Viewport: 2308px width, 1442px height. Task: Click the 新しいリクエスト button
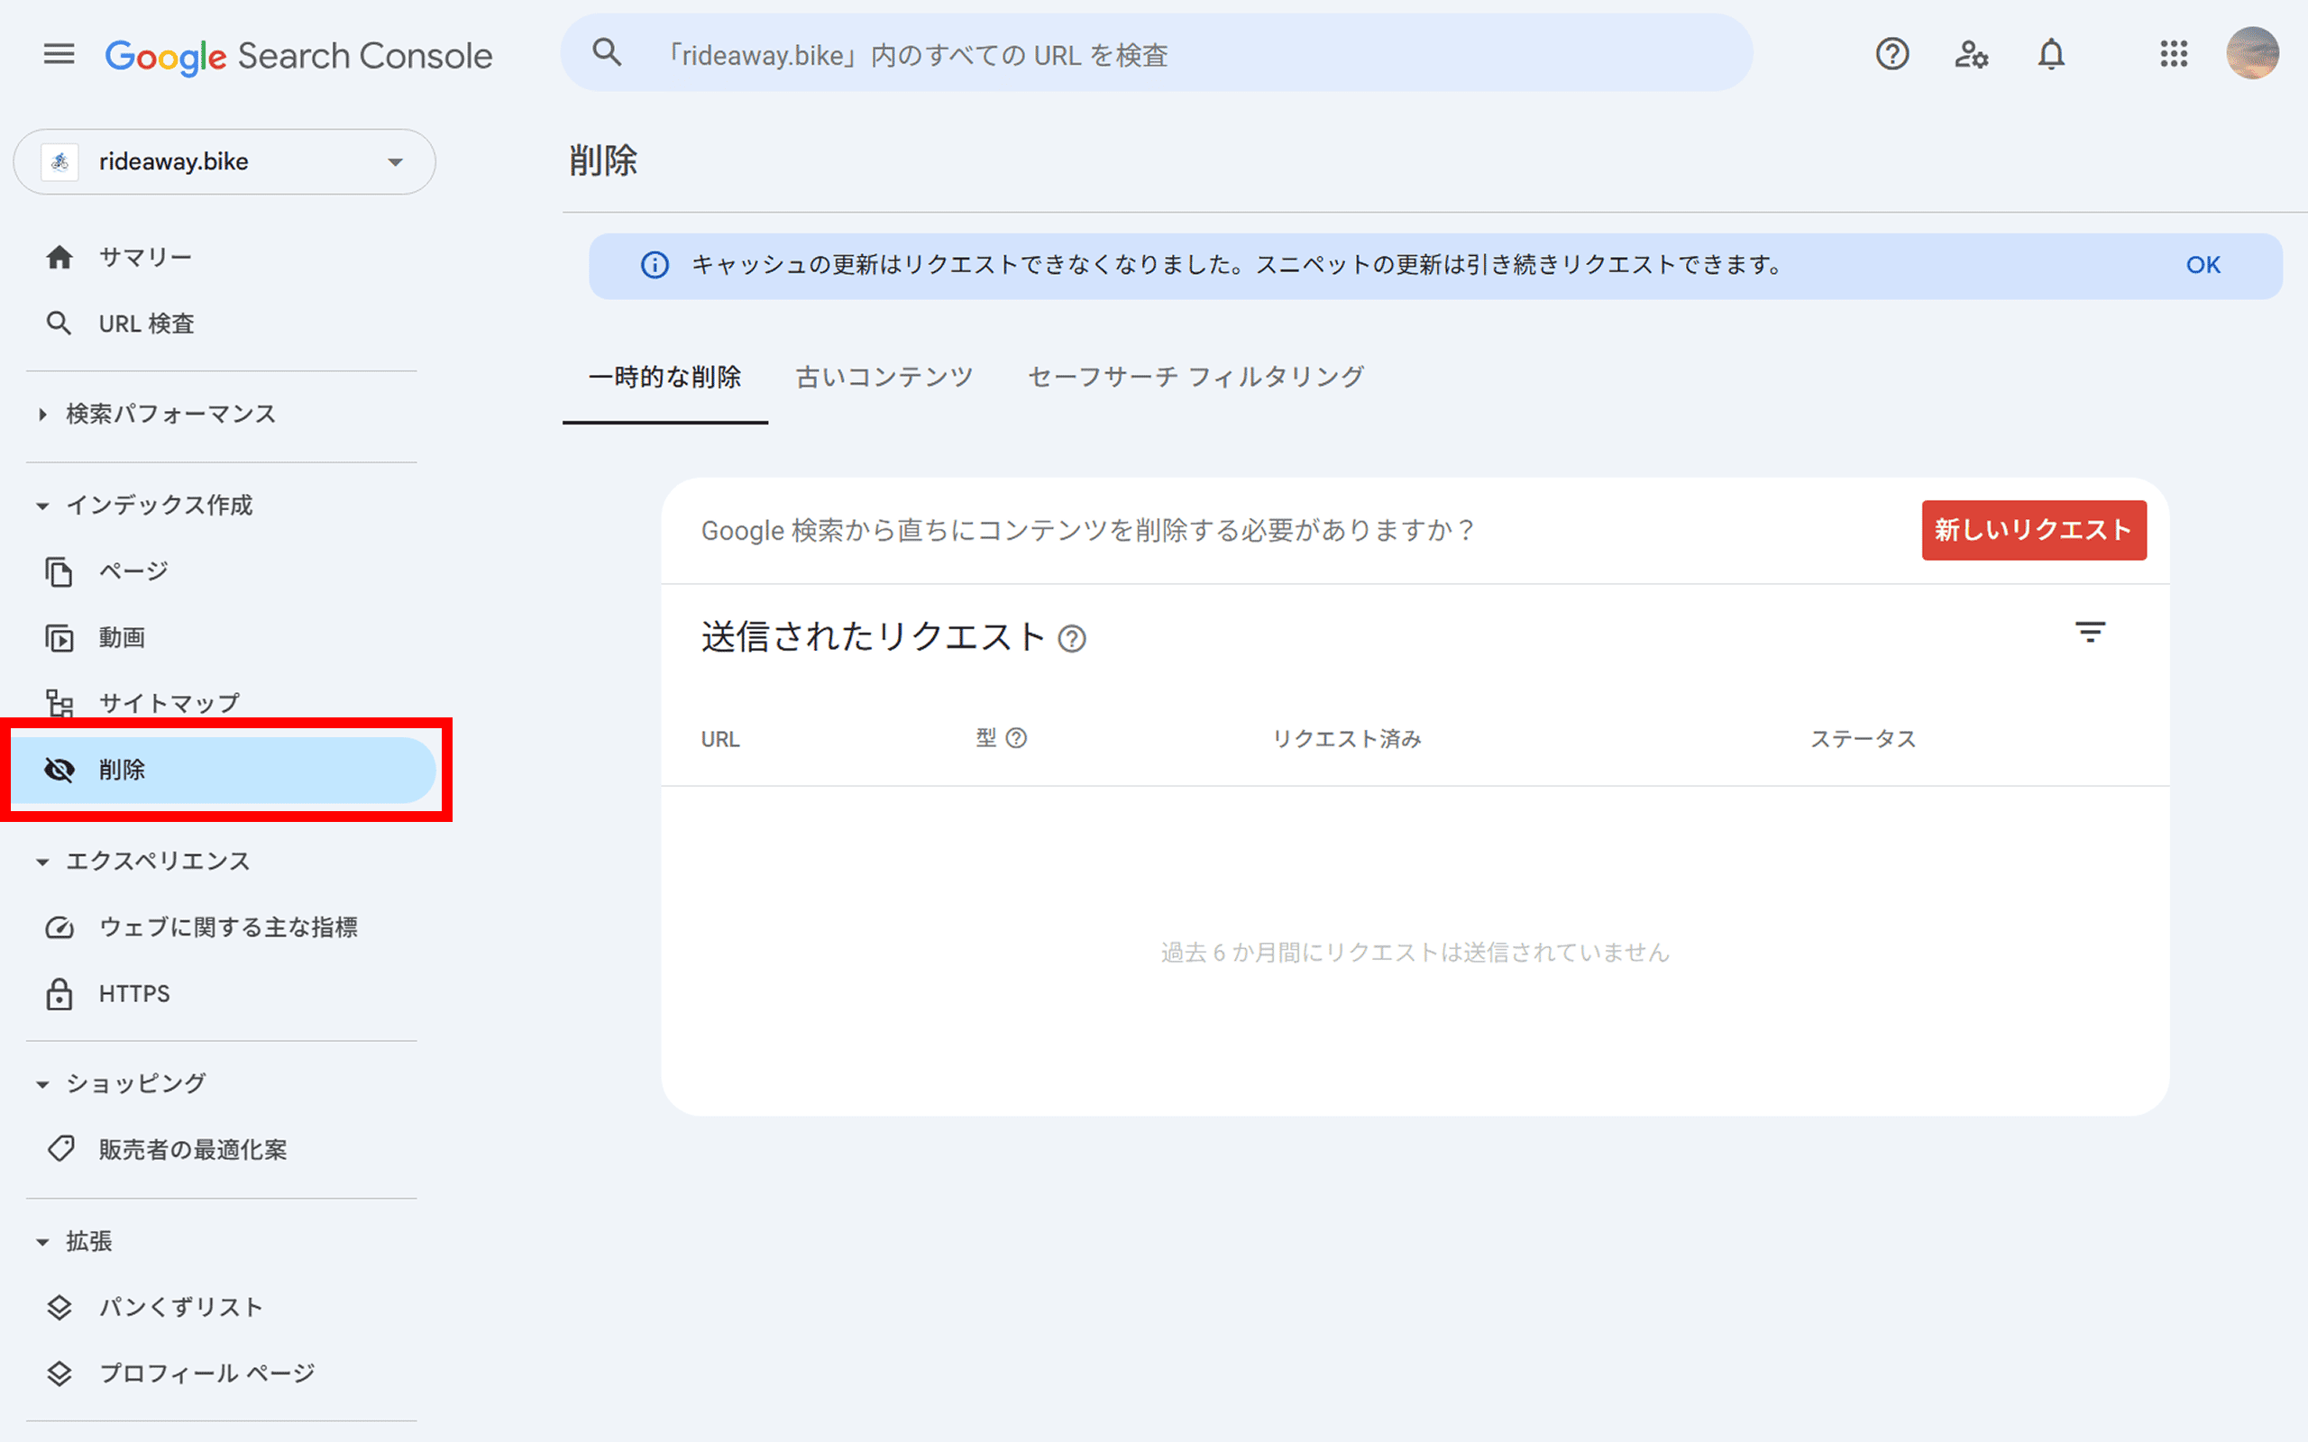tap(2033, 530)
